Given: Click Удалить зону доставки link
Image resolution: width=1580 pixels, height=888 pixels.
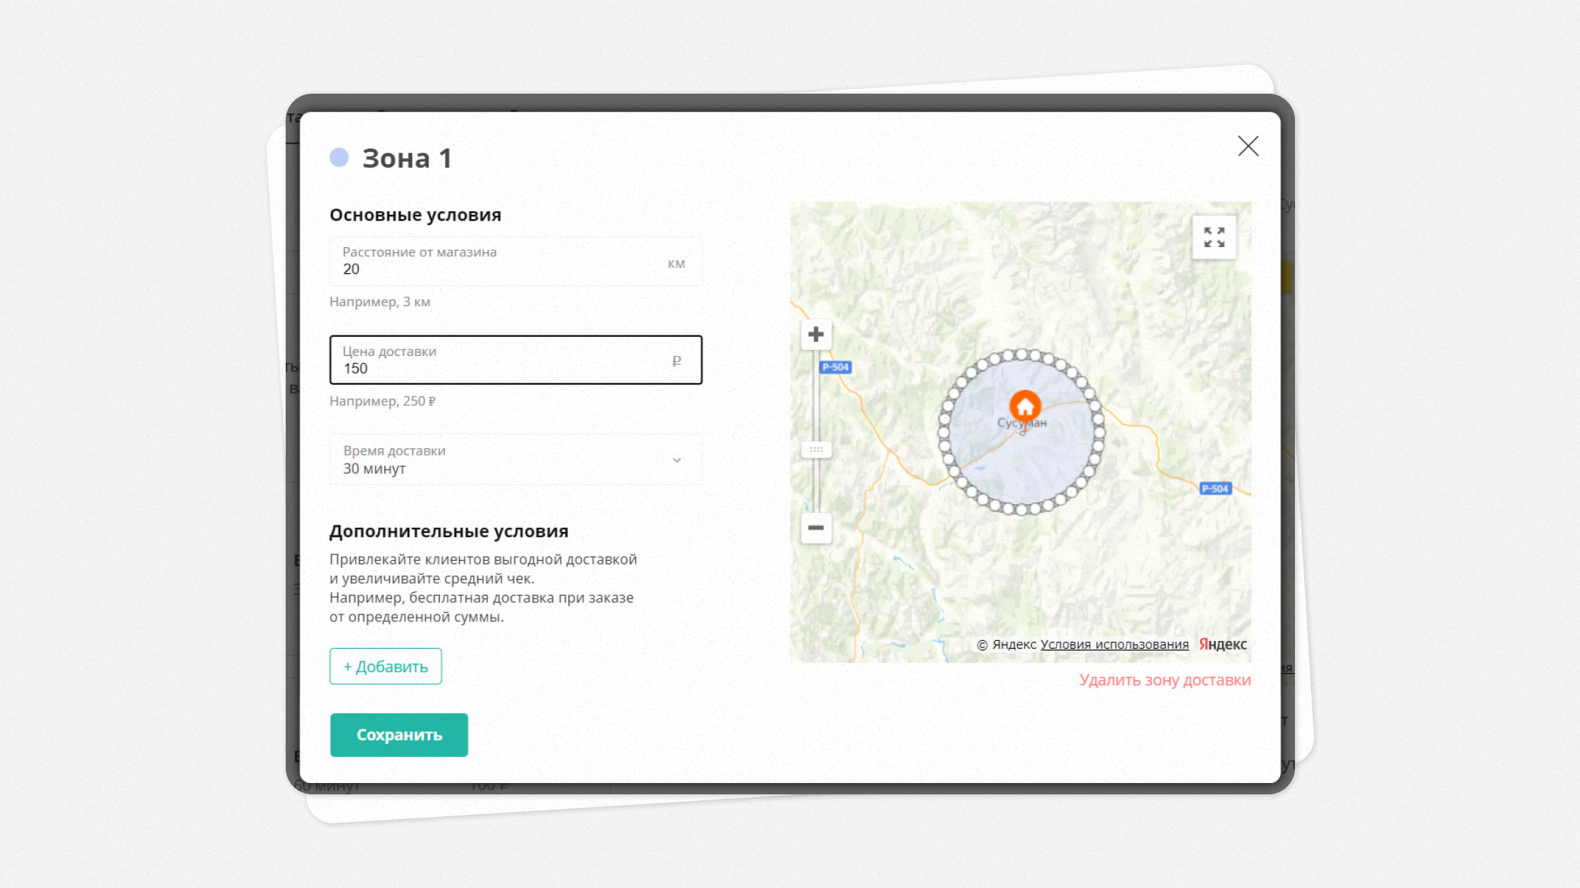Looking at the screenshot, I should point(1165,680).
